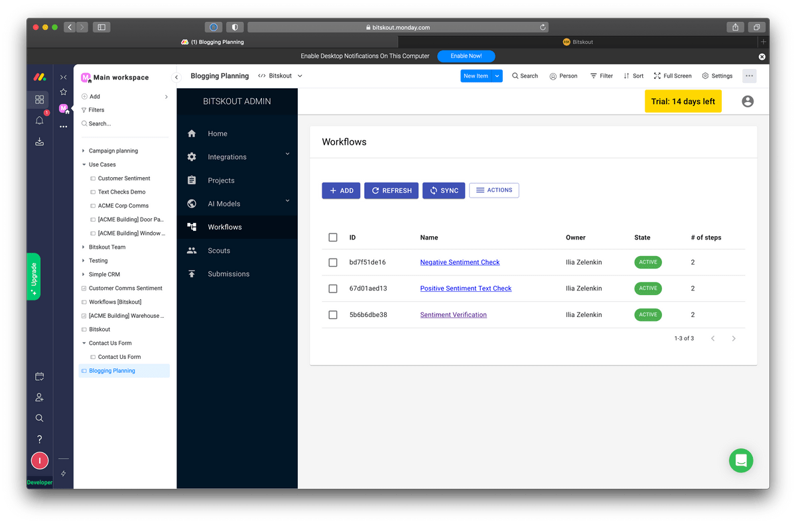Expand the AI Models submenu chevron
Viewport: 796px width, 524px height.
click(x=288, y=200)
